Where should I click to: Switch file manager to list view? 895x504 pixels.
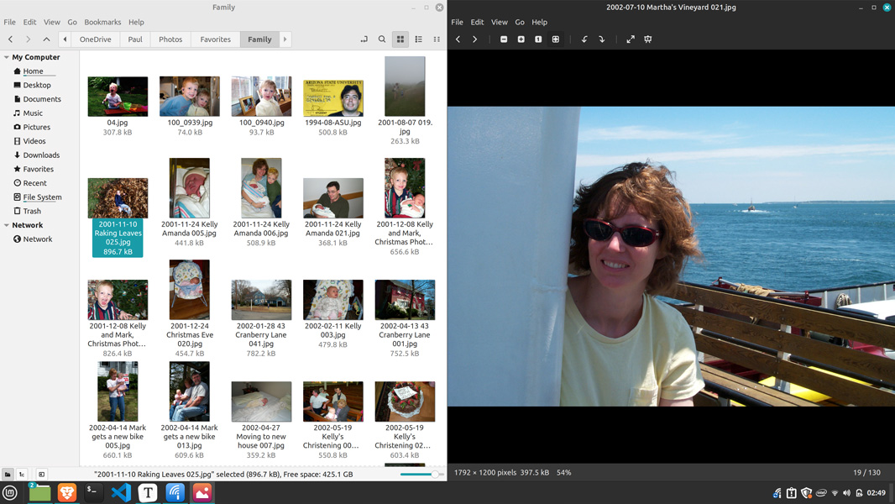(418, 39)
